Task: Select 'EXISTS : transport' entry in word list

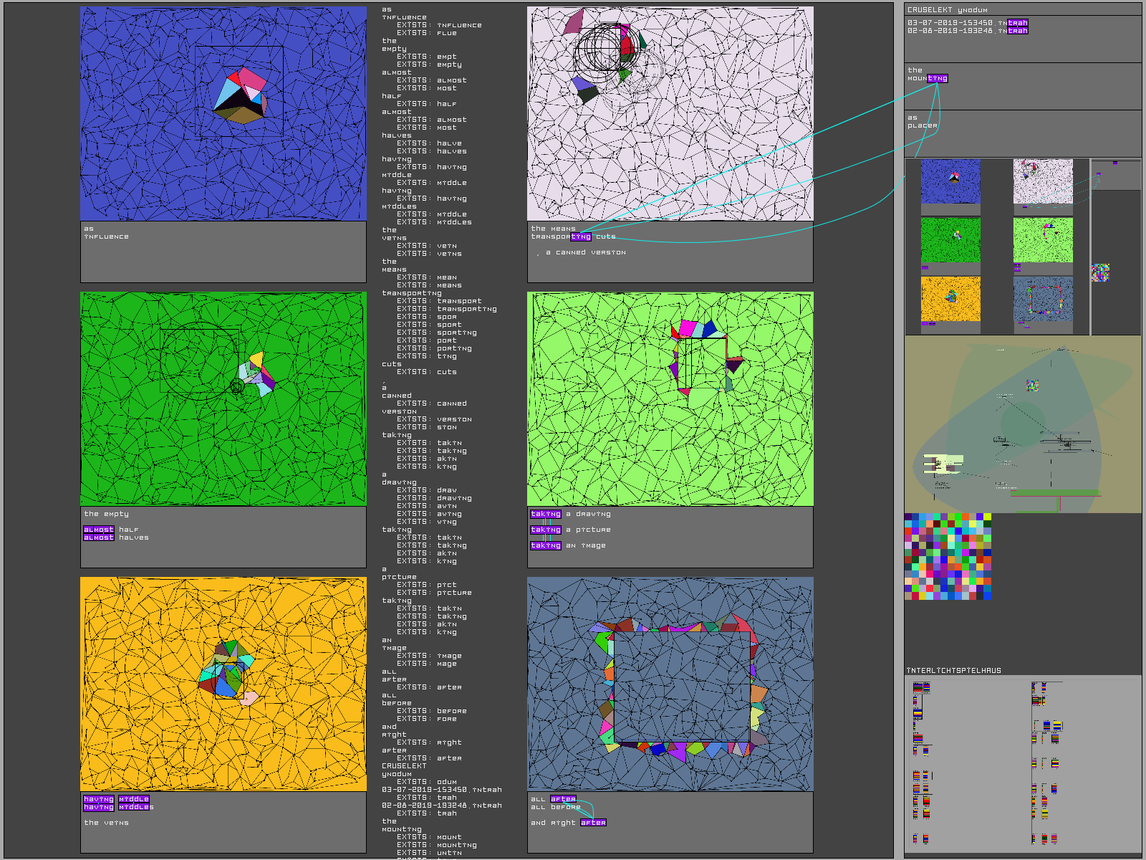Action: 439,301
